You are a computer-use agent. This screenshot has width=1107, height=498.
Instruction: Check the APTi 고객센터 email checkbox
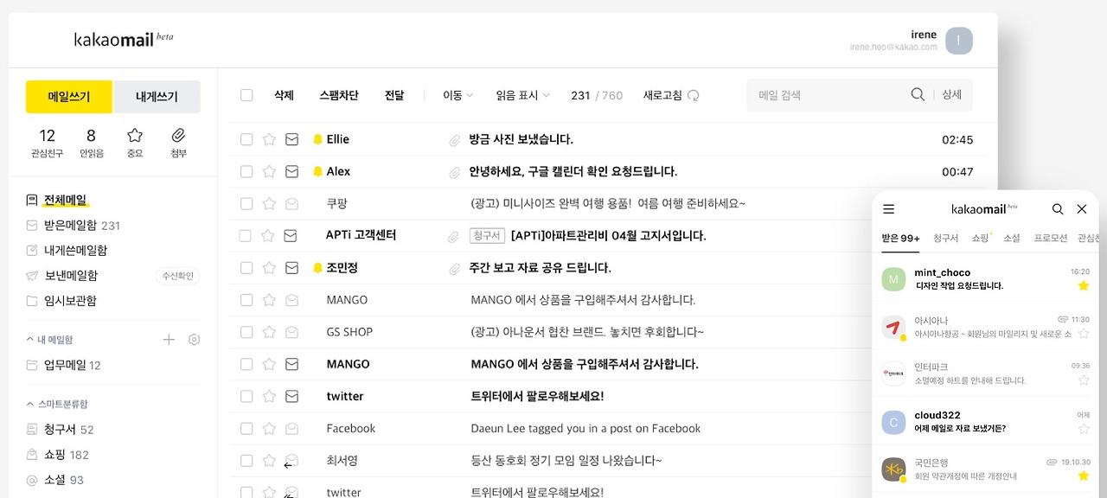pyautogui.click(x=245, y=235)
